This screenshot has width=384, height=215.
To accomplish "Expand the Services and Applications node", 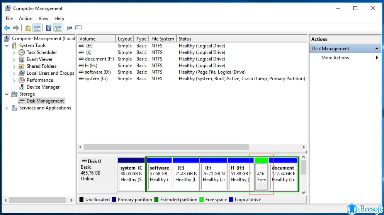I will [7, 108].
